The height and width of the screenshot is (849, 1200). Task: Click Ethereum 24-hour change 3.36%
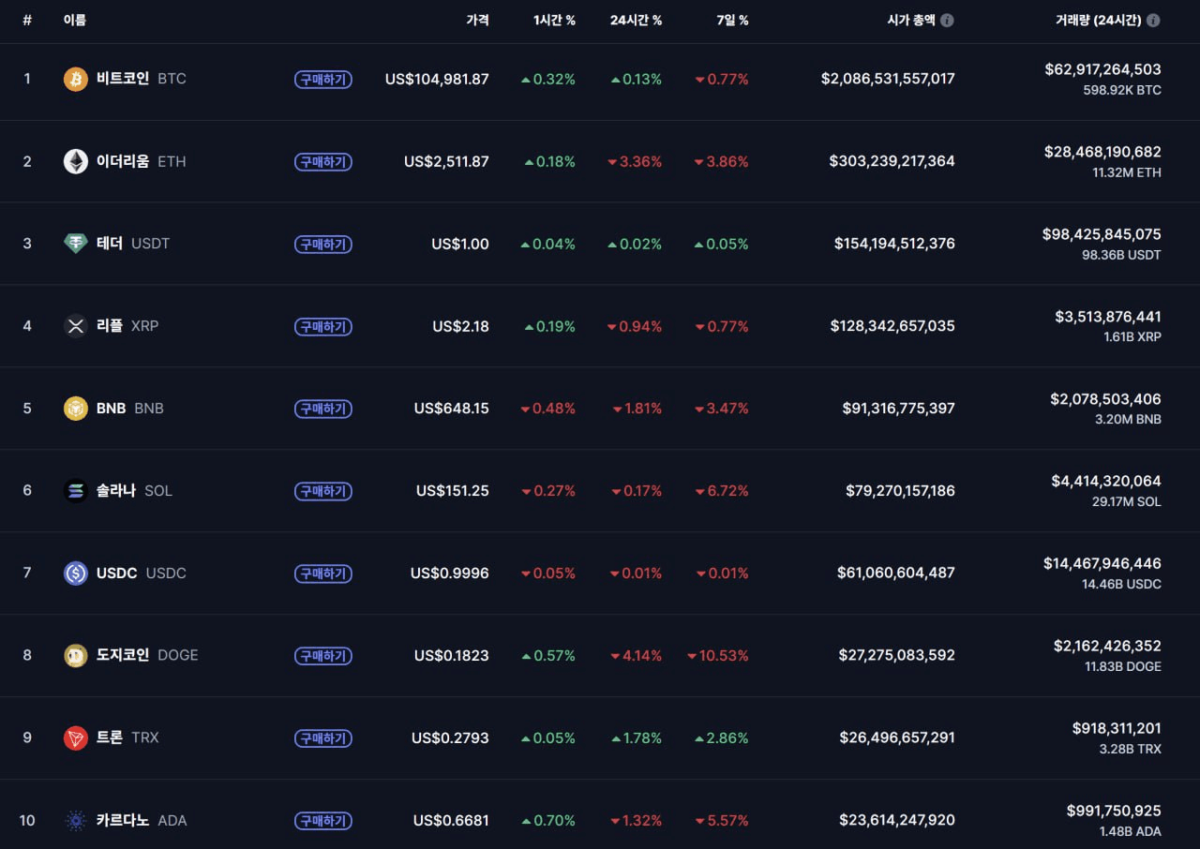coord(635,162)
